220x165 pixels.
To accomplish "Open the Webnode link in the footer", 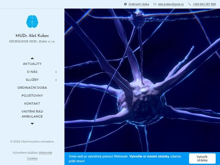I will click(x=45, y=153).
